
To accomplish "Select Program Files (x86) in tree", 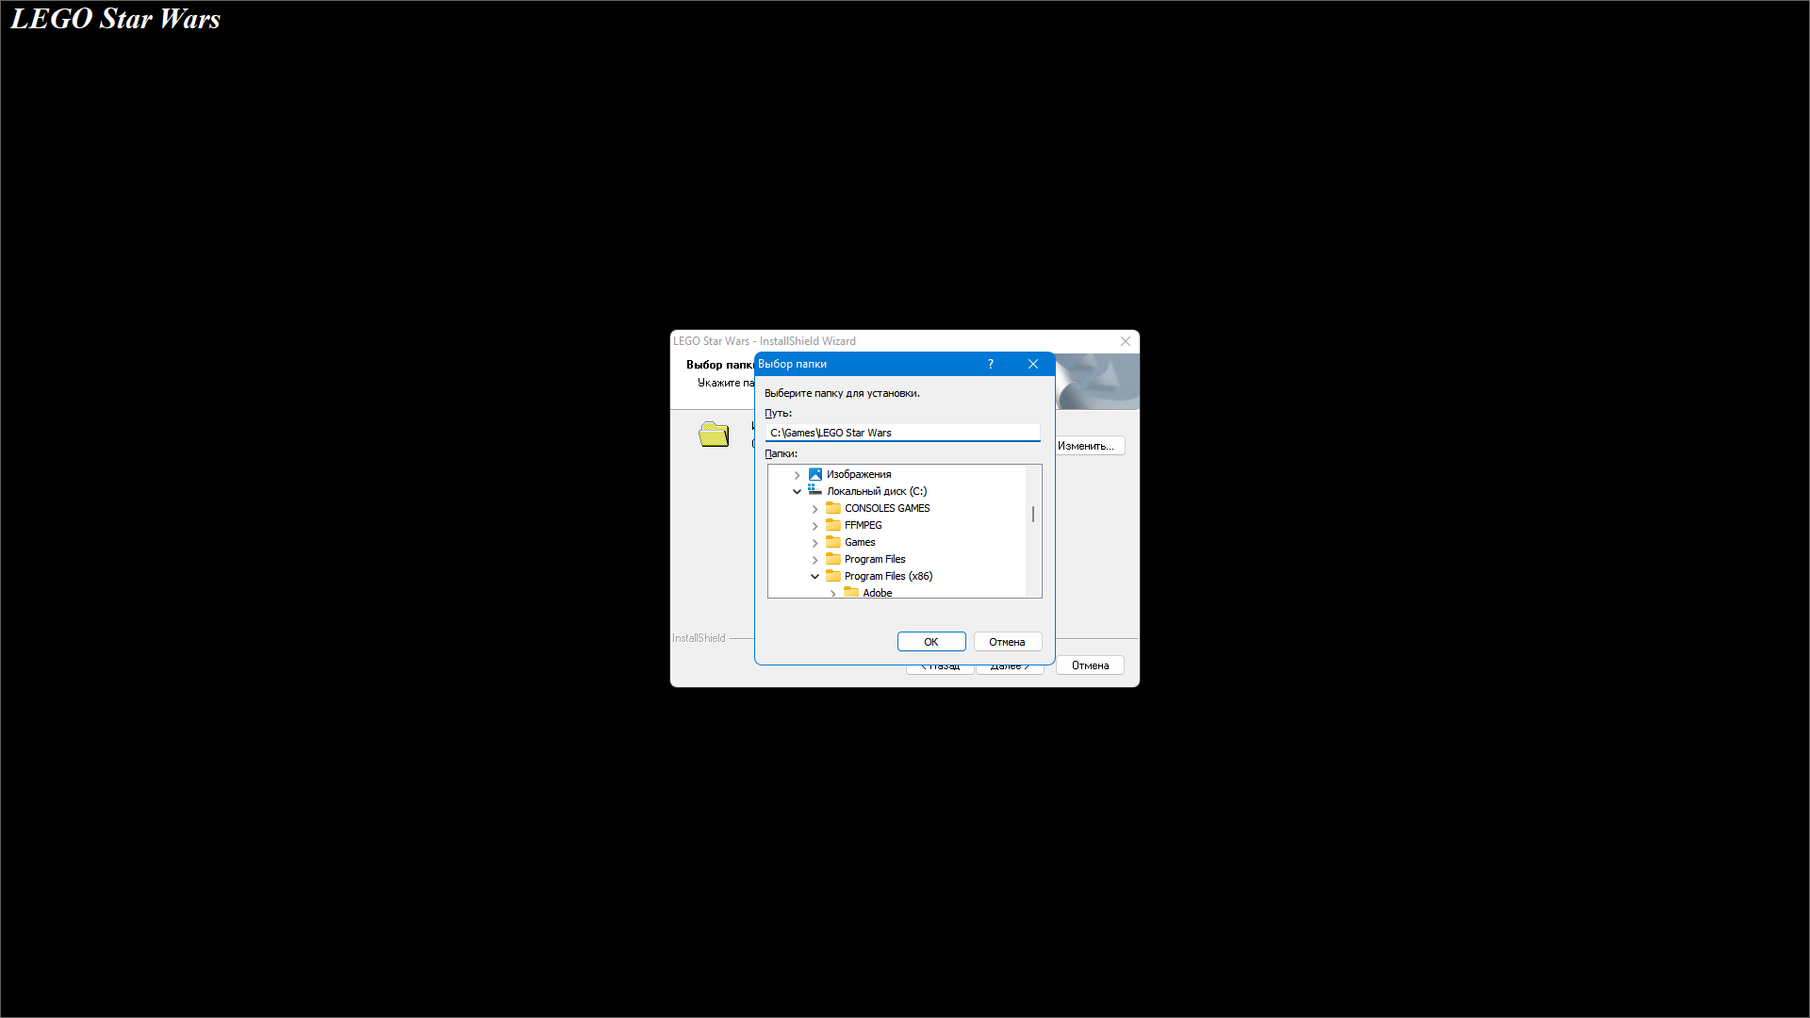I will click(x=888, y=576).
